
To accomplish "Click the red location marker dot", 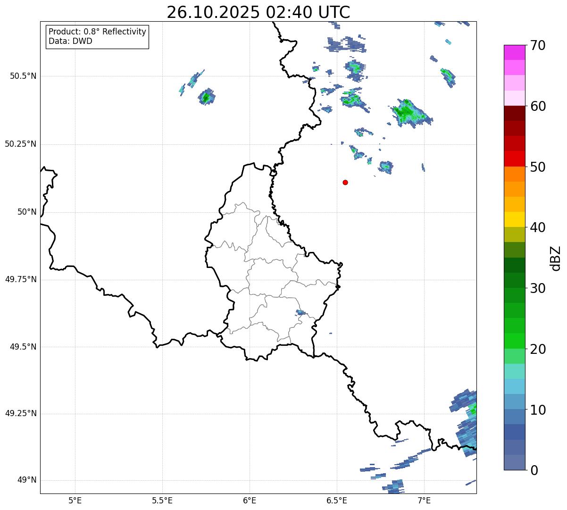I will pyautogui.click(x=345, y=182).
